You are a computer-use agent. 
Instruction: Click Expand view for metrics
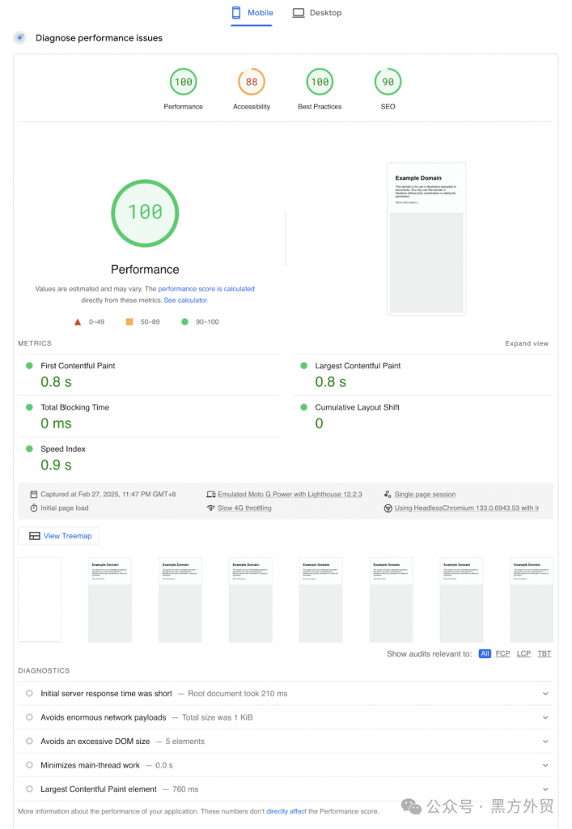[527, 343]
